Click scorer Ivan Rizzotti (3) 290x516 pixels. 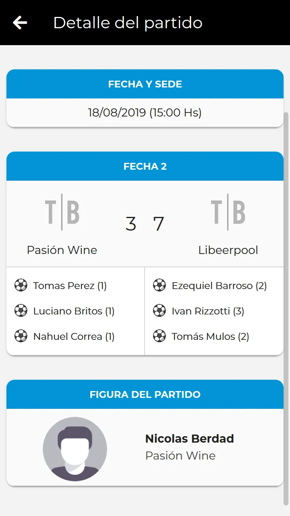(208, 311)
